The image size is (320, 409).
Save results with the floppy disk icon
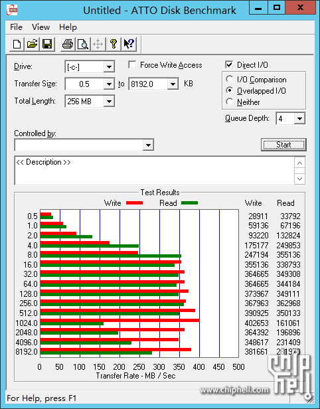click(47, 44)
